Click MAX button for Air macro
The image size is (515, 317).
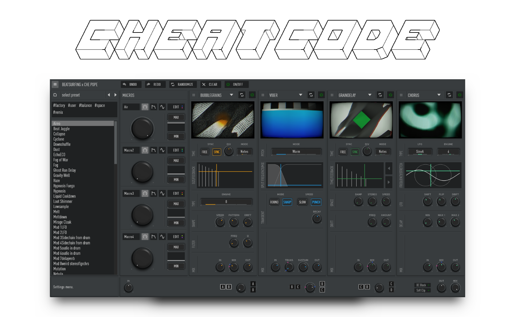click(176, 117)
